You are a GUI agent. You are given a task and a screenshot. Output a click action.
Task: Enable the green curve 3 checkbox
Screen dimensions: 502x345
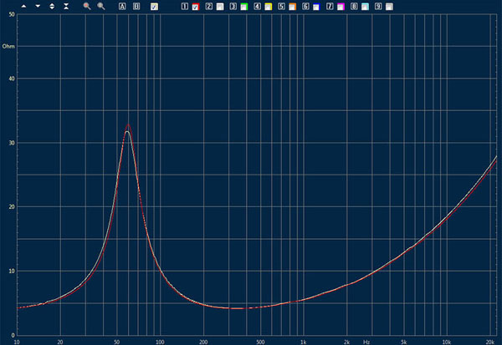click(x=243, y=7)
